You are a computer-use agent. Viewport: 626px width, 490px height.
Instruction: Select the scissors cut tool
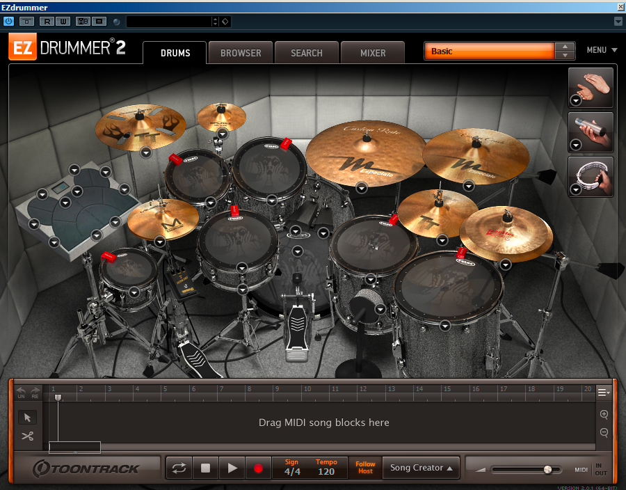click(x=28, y=436)
